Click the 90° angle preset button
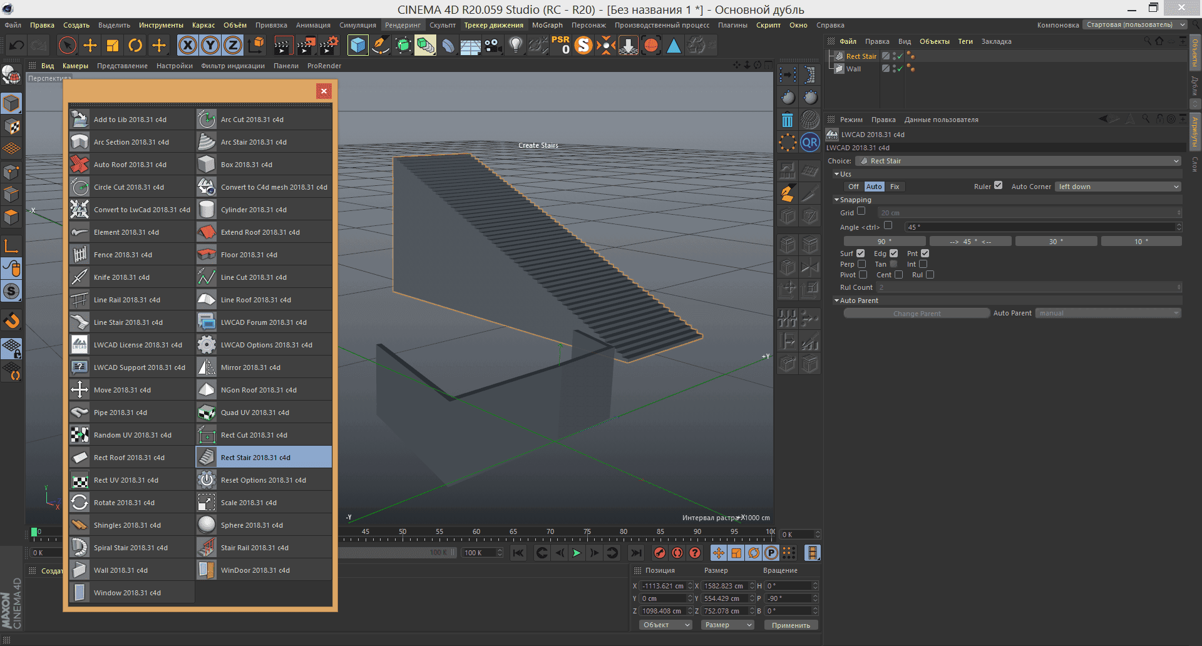The width and height of the screenshot is (1202, 646). pyautogui.click(x=884, y=241)
